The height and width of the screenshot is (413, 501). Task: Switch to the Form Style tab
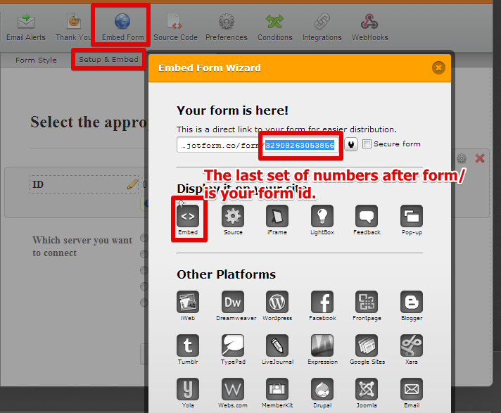click(36, 60)
